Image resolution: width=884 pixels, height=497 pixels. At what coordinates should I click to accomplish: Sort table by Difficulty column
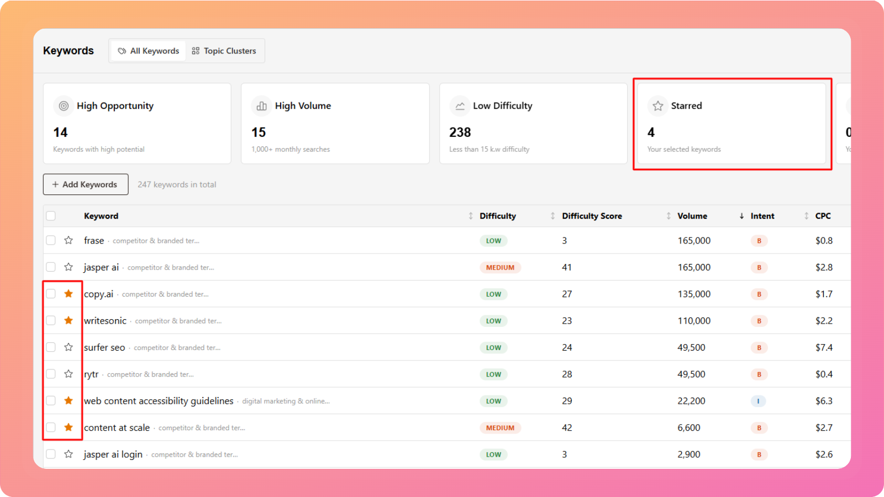(497, 216)
